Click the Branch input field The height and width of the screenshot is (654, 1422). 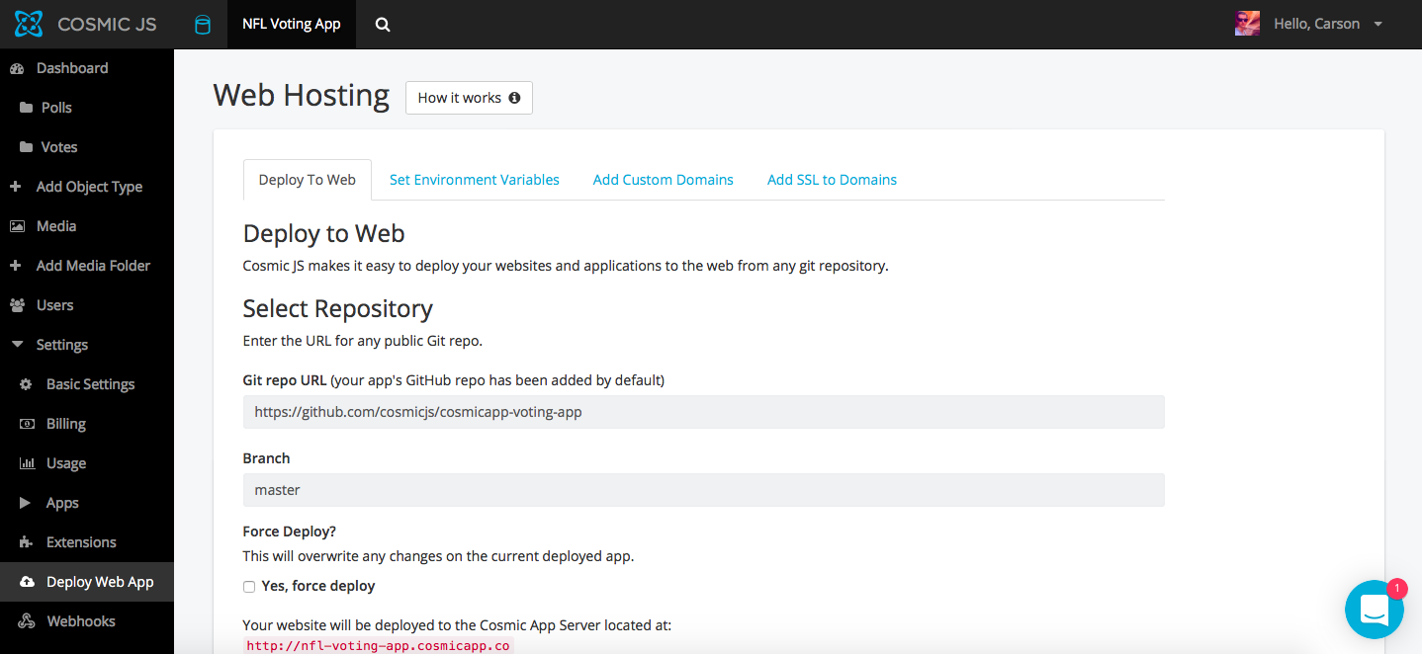coord(703,490)
